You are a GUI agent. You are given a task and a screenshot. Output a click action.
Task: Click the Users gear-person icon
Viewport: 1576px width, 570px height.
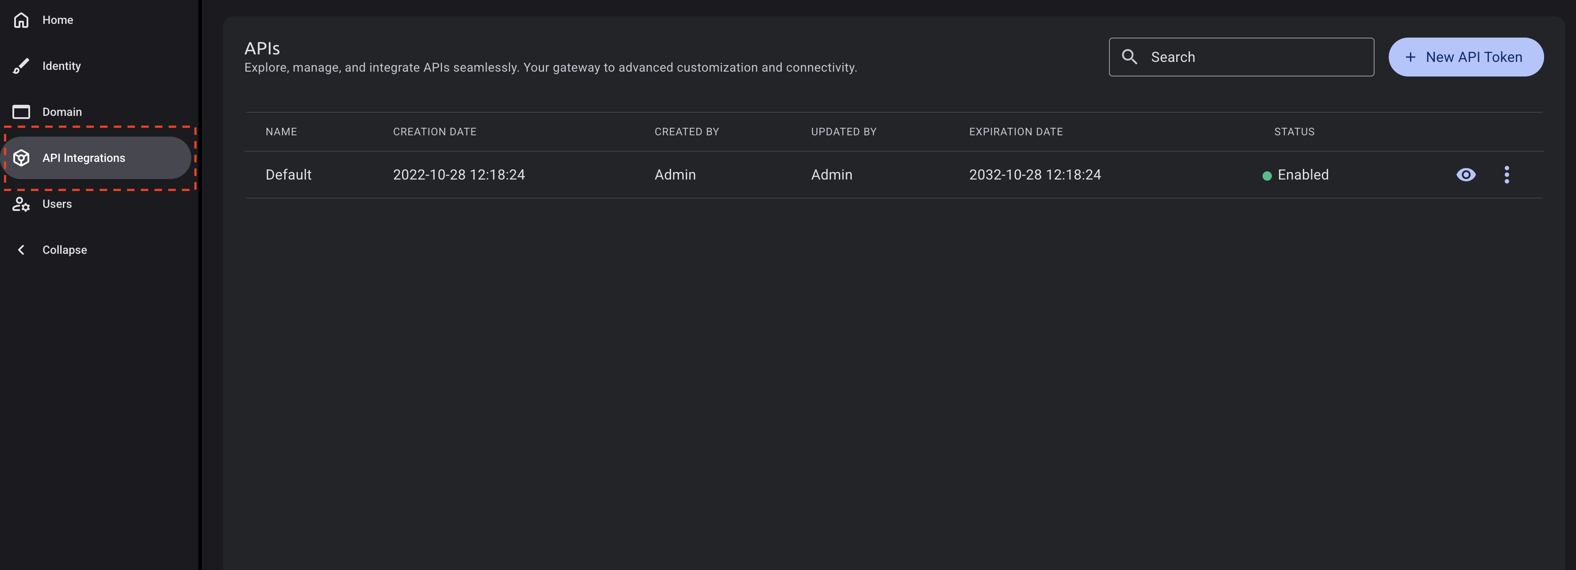click(x=21, y=204)
